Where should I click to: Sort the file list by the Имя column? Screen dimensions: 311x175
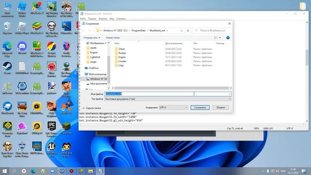[x=117, y=43]
